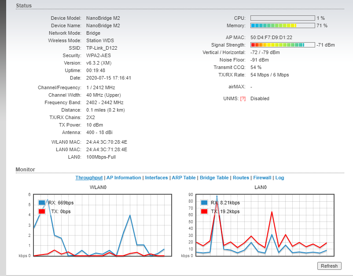Click the WLAN0 throughput graph
The height and width of the screenshot is (276, 353).
click(x=103, y=225)
